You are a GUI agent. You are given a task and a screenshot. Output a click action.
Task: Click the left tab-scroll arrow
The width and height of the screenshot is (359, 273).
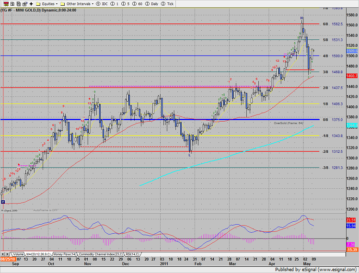tap(3, 254)
